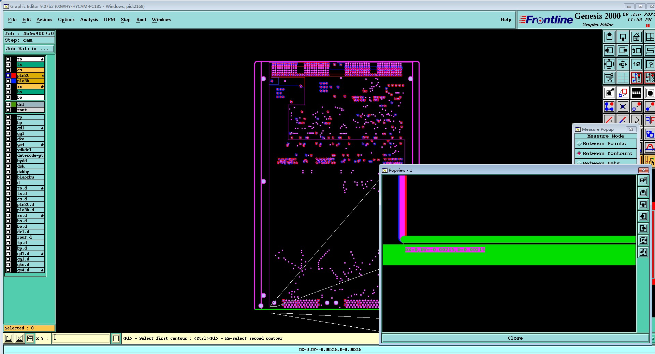Screen dimensions: 655x354
Task: Click the top icon in the Popview toolbar
Action: pos(643,181)
